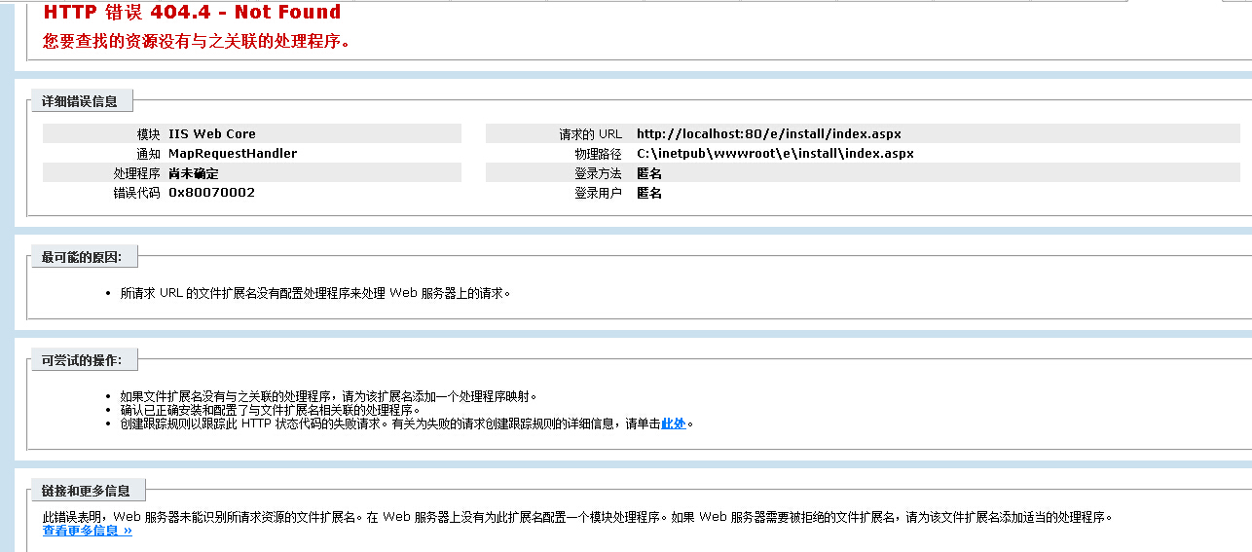Click the bullet text under 最可能的原因
Image resolution: width=1252 pixels, height=552 pixels.
coord(314,293)
